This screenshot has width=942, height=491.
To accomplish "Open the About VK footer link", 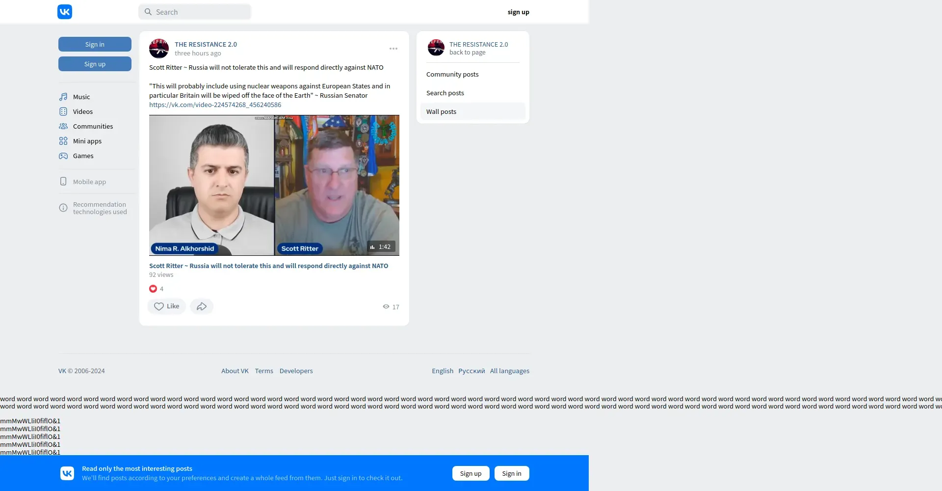I will click(235, 371).
